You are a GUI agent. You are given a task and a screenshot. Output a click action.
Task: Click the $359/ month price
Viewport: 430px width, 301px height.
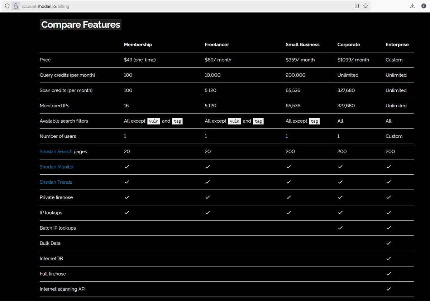(x=300, y=60)
